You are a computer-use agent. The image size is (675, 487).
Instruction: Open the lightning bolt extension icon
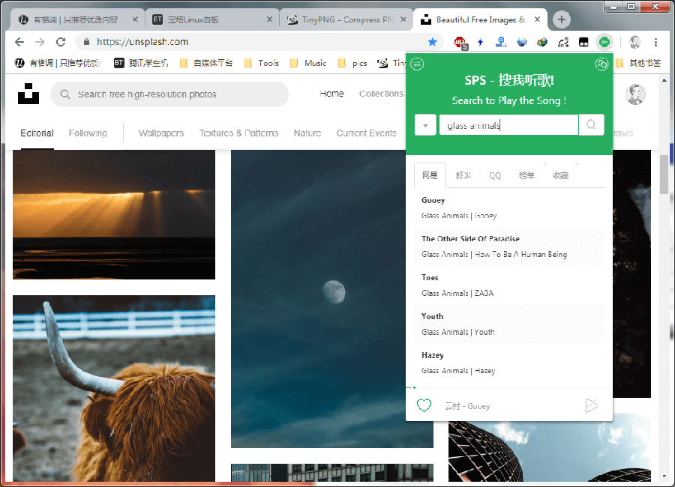(480, 41)
